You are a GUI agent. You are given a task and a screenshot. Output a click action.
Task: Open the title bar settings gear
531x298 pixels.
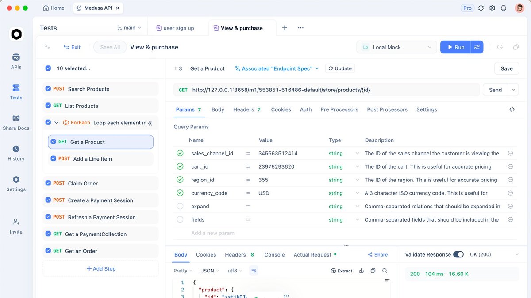(492, 8)
